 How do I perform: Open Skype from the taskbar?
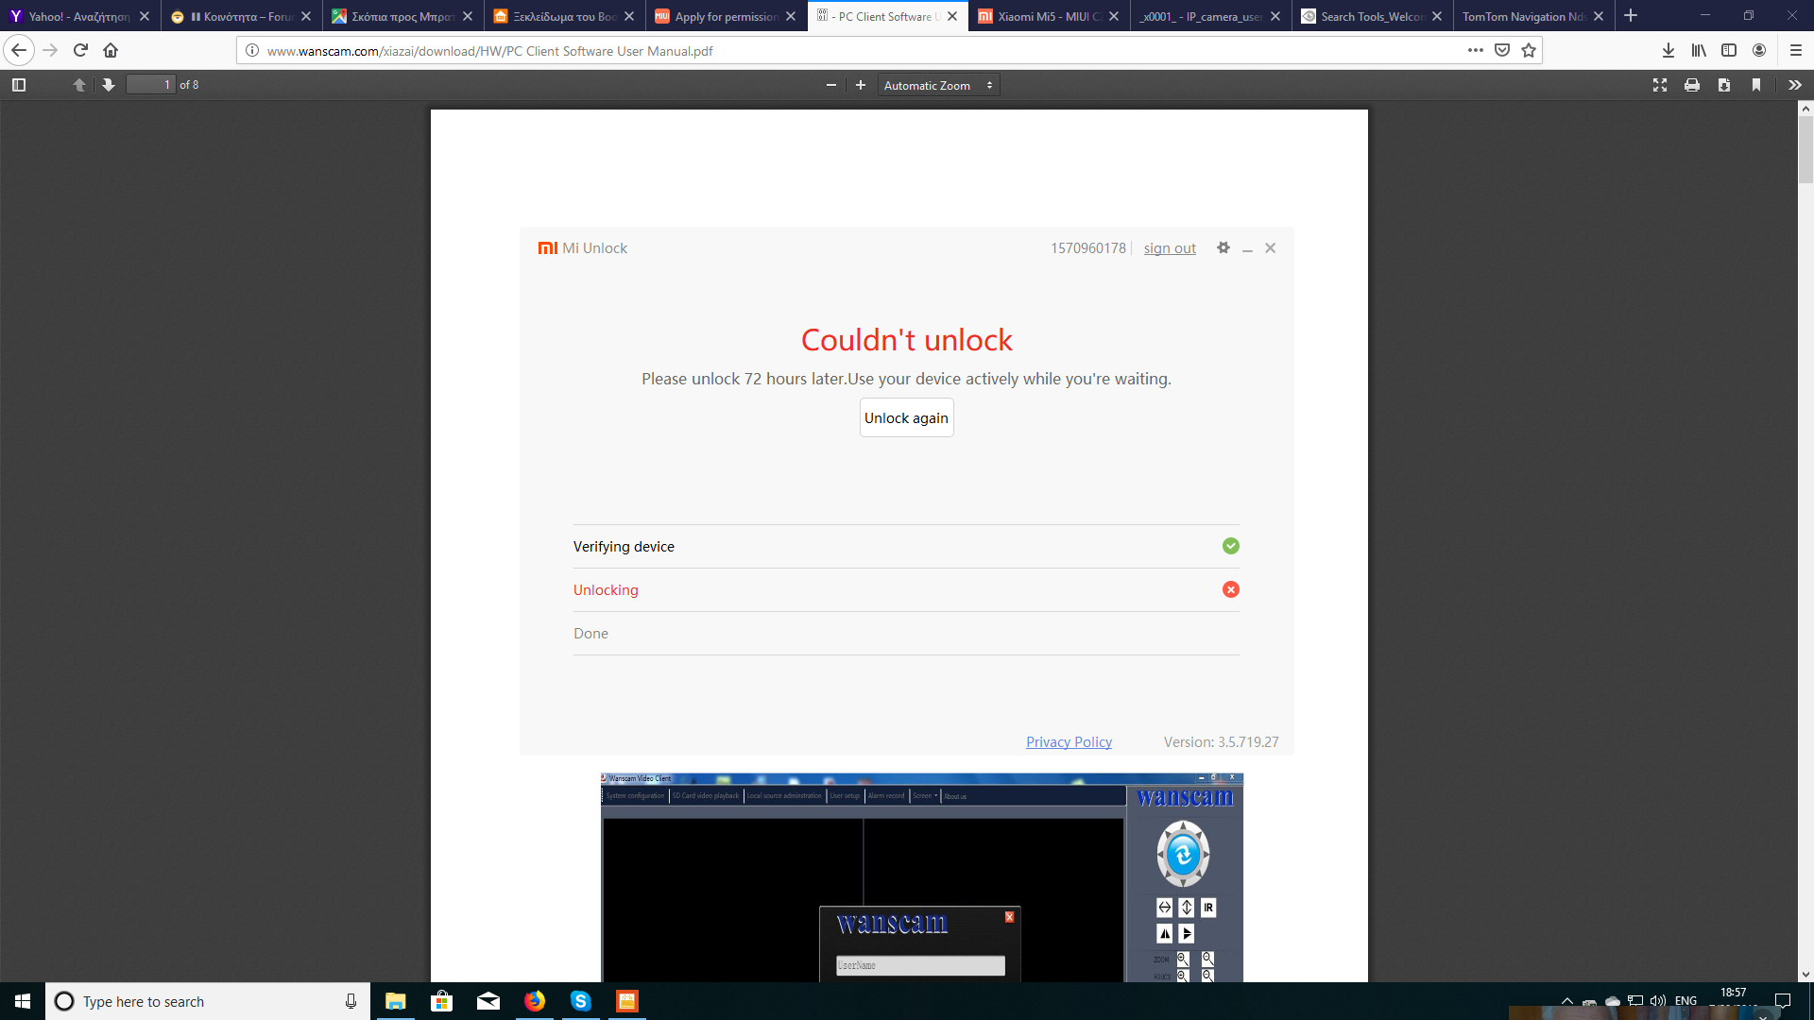tap(580, 1001)
